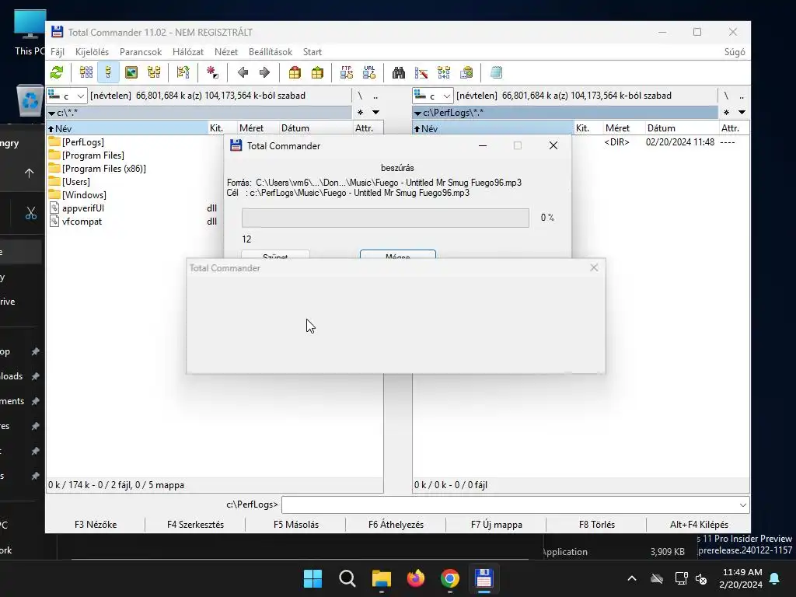Sort right panel by Dátum column

(x=682, y=128)
